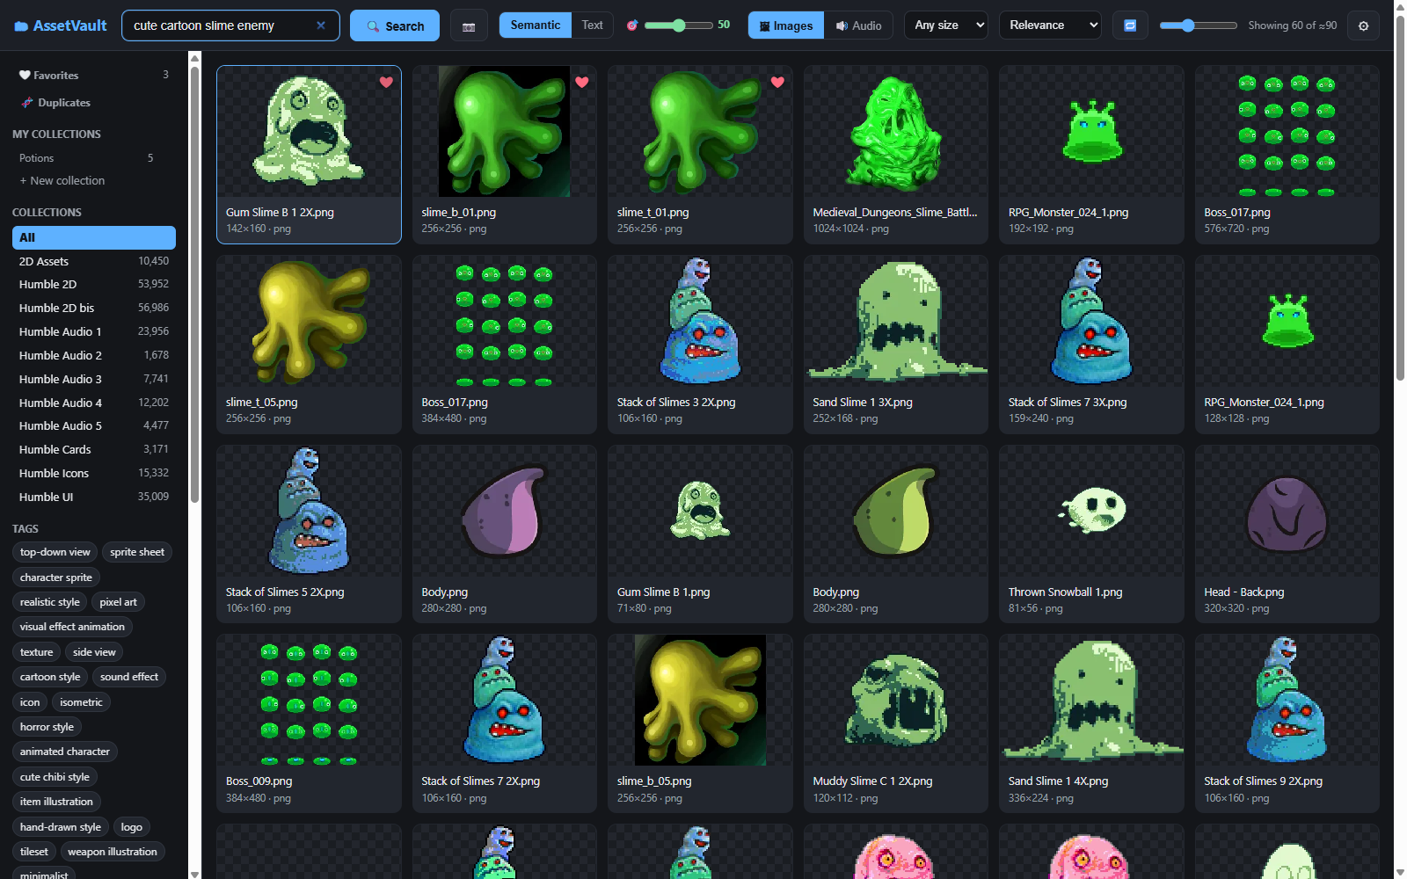Open the Any size dropdown
The width and height of the screenshot is (1407, 879).
point(946,25)
